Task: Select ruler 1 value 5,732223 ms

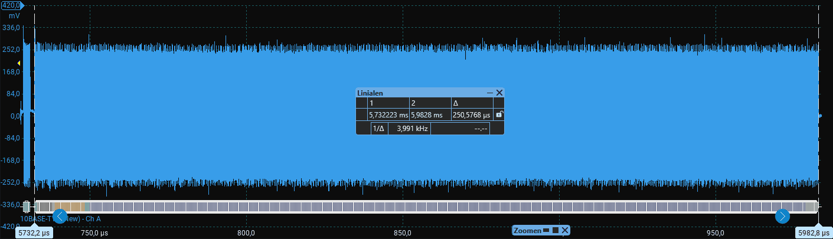Action: (x=388, y=115)
